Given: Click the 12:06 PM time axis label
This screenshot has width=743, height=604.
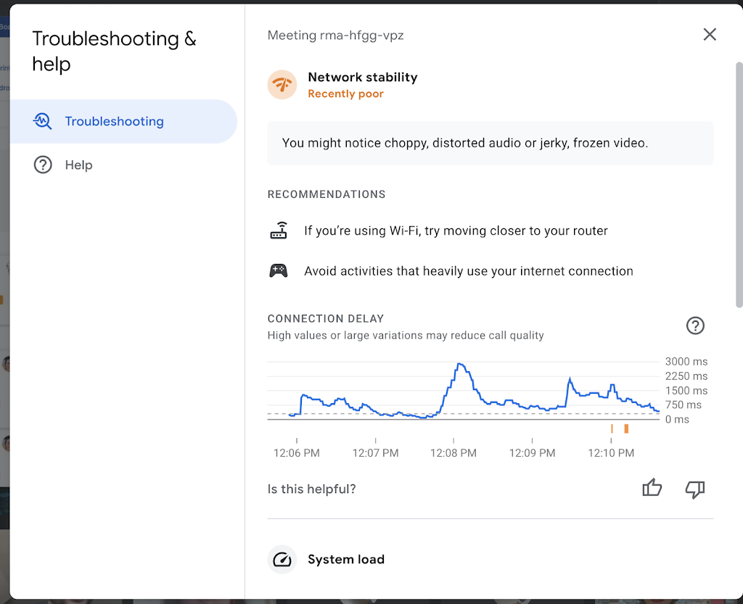Looking at the screenshot, I should pos(296,453).
